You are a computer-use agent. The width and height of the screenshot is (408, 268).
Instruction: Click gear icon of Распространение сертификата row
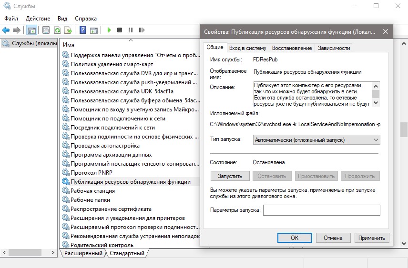(66, 208)
